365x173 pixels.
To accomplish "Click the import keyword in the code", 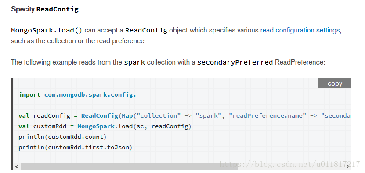I will [x=29, y=95].
